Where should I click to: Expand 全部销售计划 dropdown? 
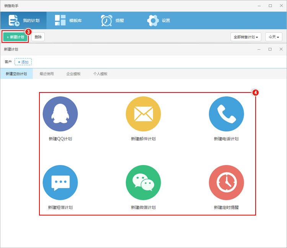(x=246, y=37)
